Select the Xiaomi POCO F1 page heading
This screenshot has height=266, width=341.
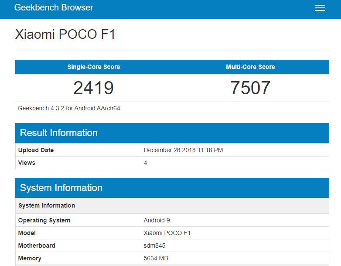click(x=65, y=34)
